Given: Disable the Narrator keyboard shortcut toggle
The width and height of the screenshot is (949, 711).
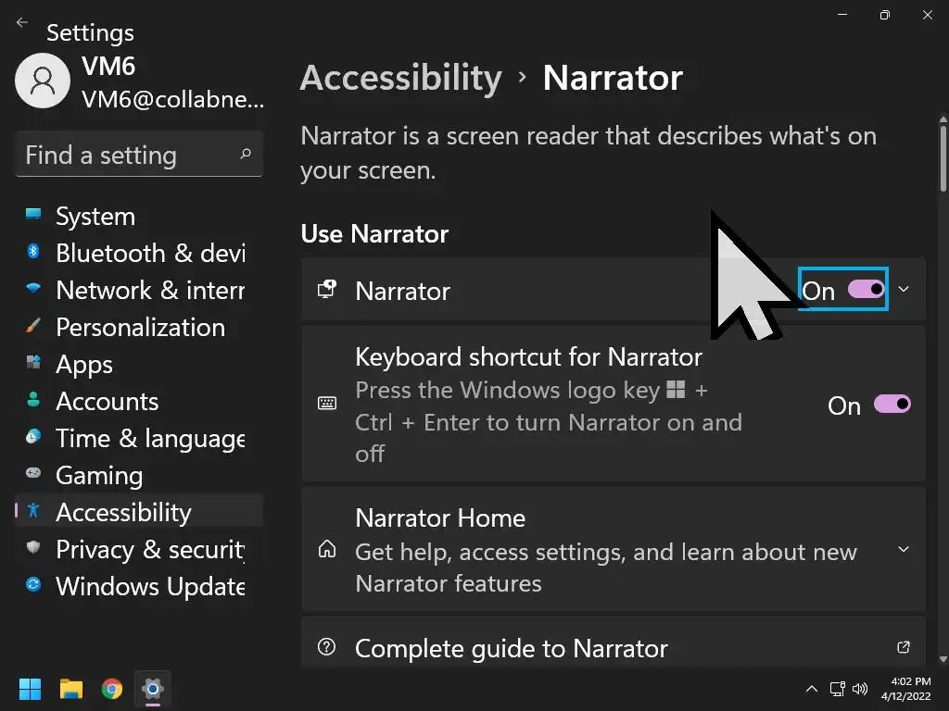Looking at the screenshot, I should pyautogui.click(x=892, y=405).
